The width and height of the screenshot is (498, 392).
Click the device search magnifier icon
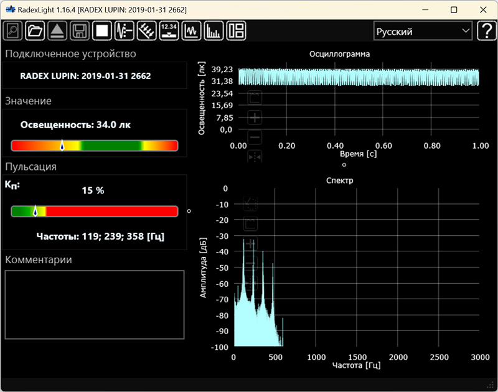[x=13, y=30]
